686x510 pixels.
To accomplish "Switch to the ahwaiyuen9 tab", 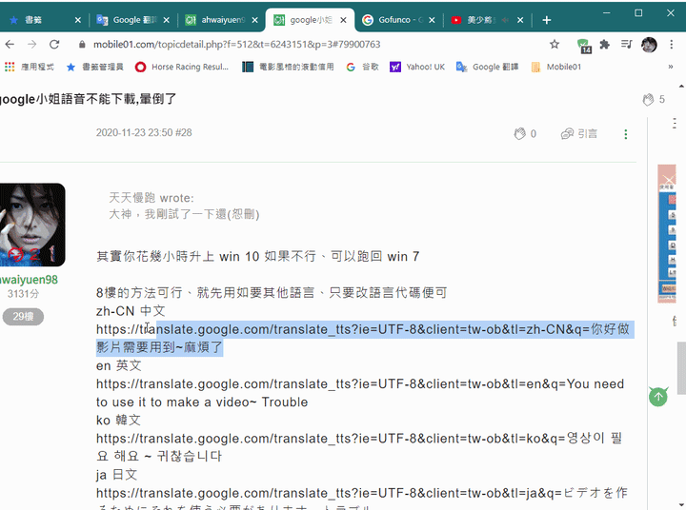I will [x=215, y=20].
